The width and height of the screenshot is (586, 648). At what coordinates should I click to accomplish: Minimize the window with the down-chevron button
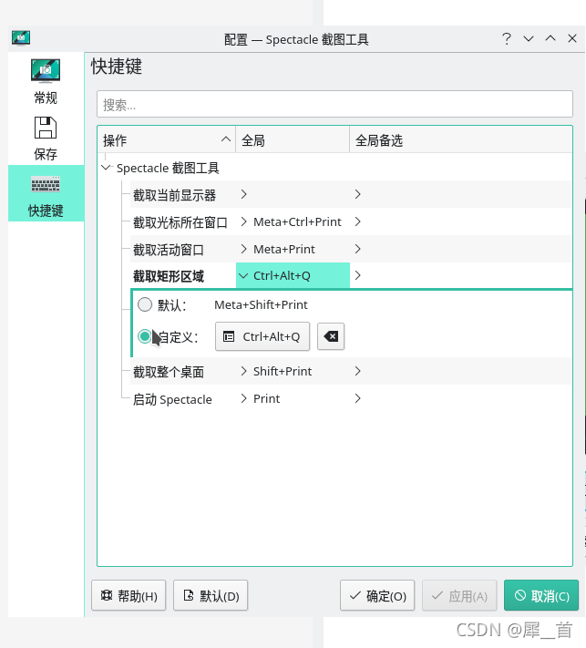point(529,39)
